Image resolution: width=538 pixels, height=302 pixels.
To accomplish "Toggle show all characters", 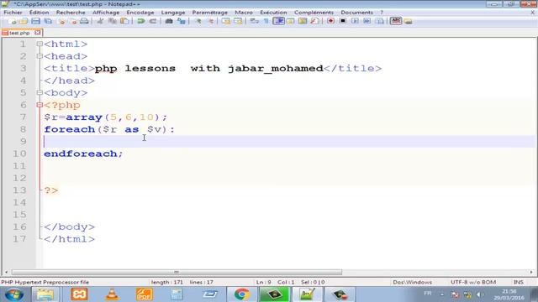I will click(x=266, y=21).
